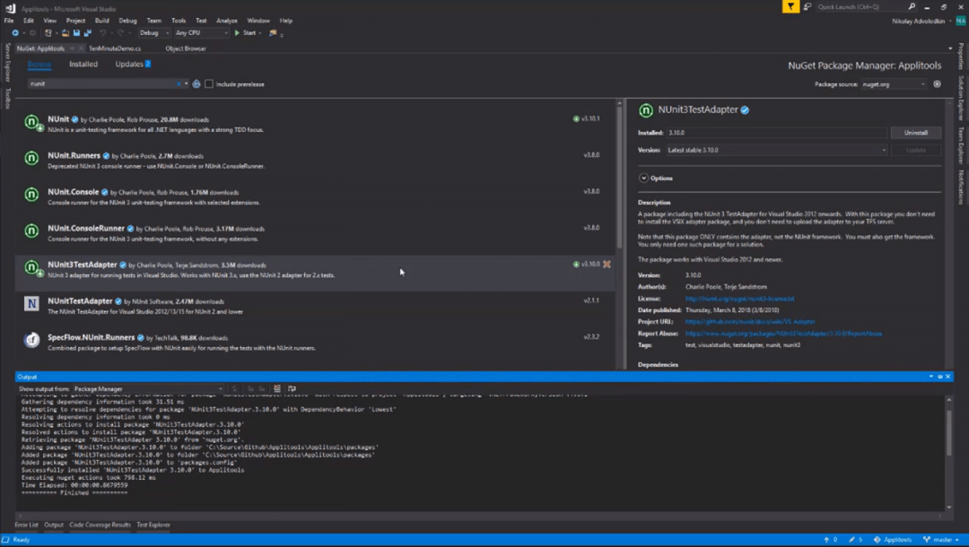
Task: Toggle word wrap in Output panel
Action: (290, 388)
